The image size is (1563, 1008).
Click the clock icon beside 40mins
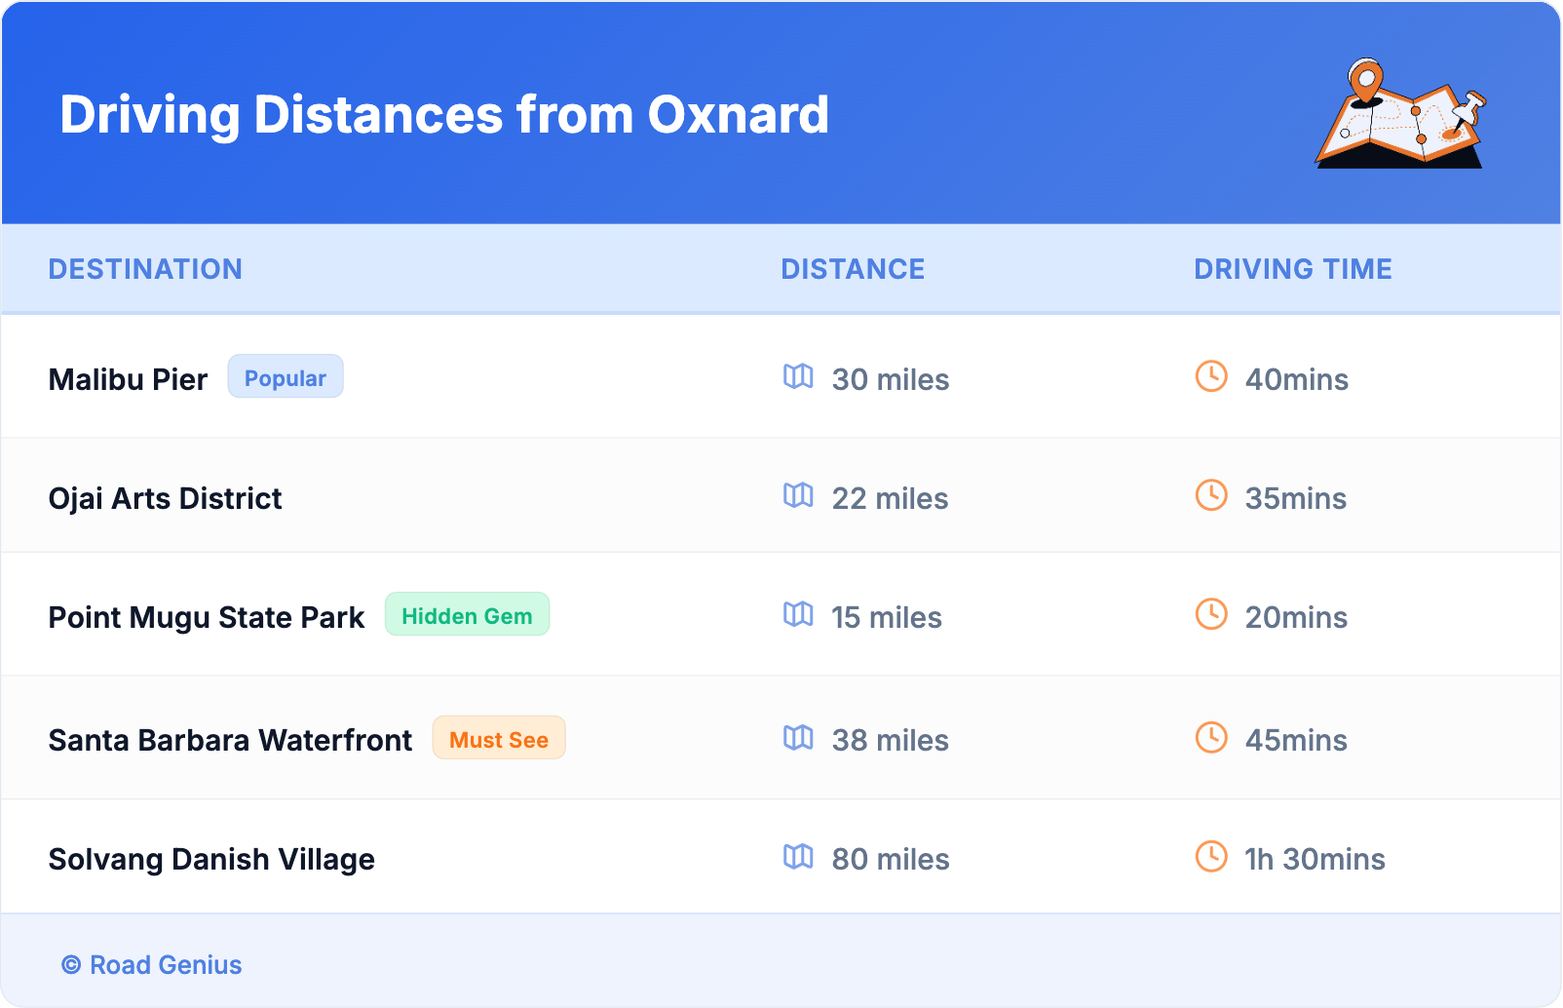[x=1211, y=376]
